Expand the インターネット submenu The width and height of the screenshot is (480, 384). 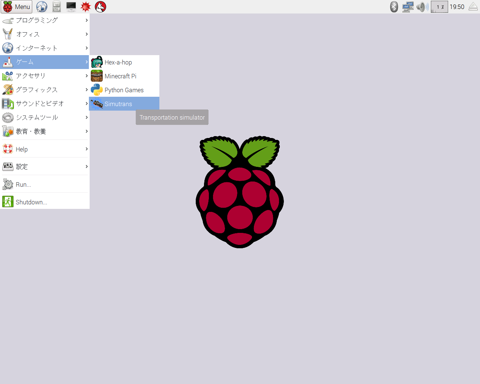45,48
